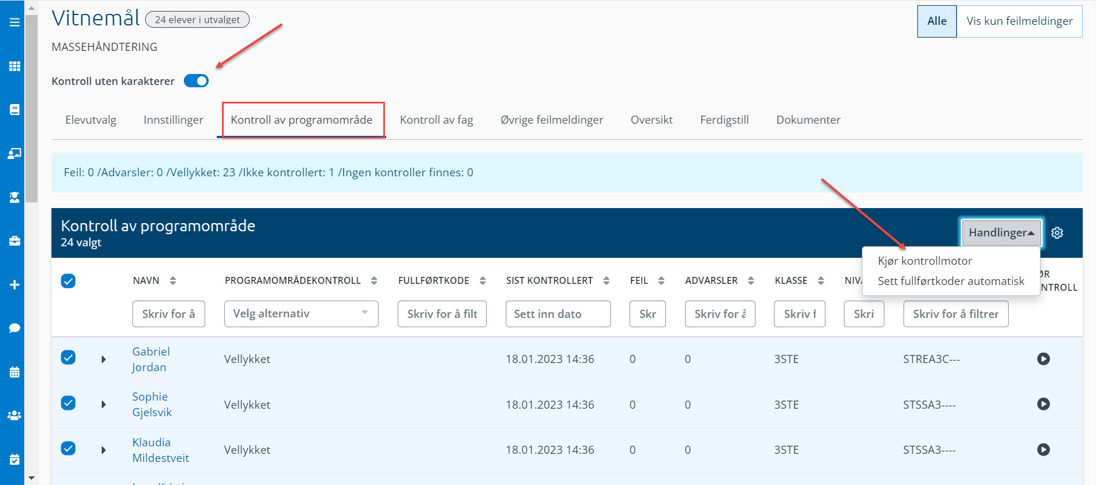Select Sett fullførtkoder automatisk menu item
Viewport: 1096px width, 485px height.
point(951,281)
